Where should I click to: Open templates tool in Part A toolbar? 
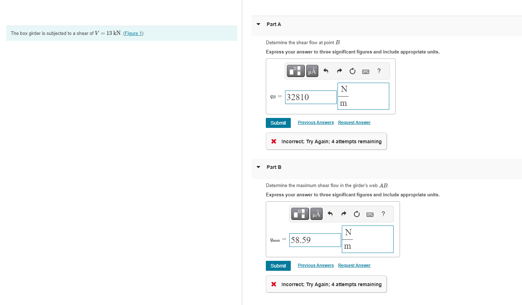coord(296,71)
